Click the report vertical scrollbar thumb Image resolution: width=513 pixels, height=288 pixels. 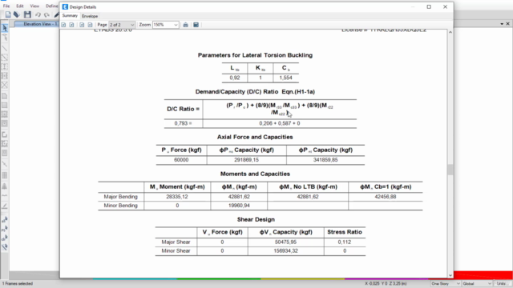point(450,170)
